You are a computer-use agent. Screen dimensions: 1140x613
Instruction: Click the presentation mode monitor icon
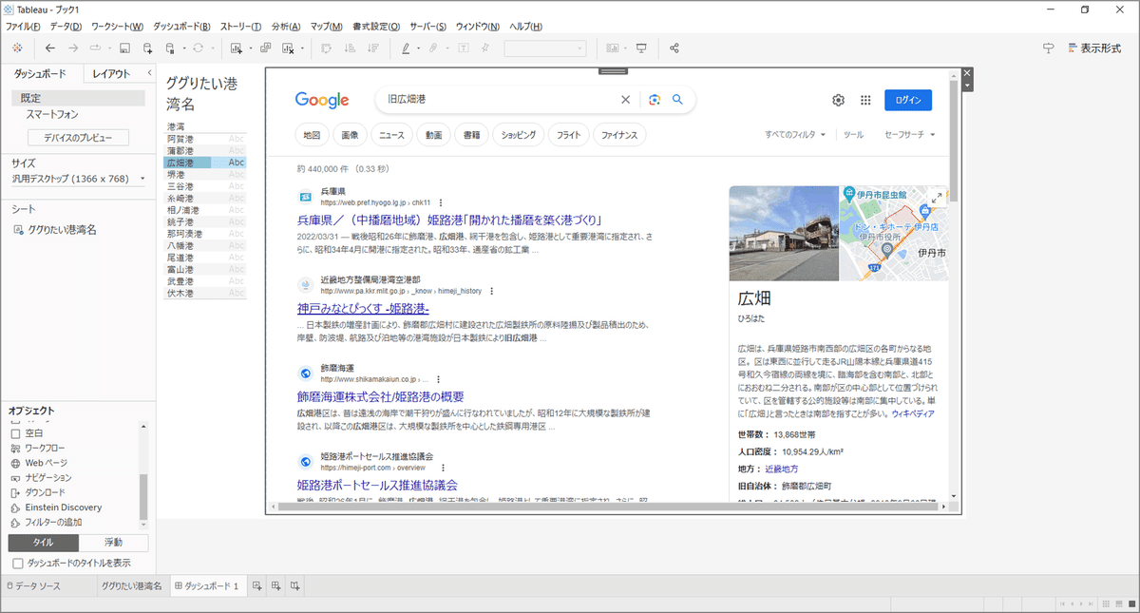coord(641,48)
